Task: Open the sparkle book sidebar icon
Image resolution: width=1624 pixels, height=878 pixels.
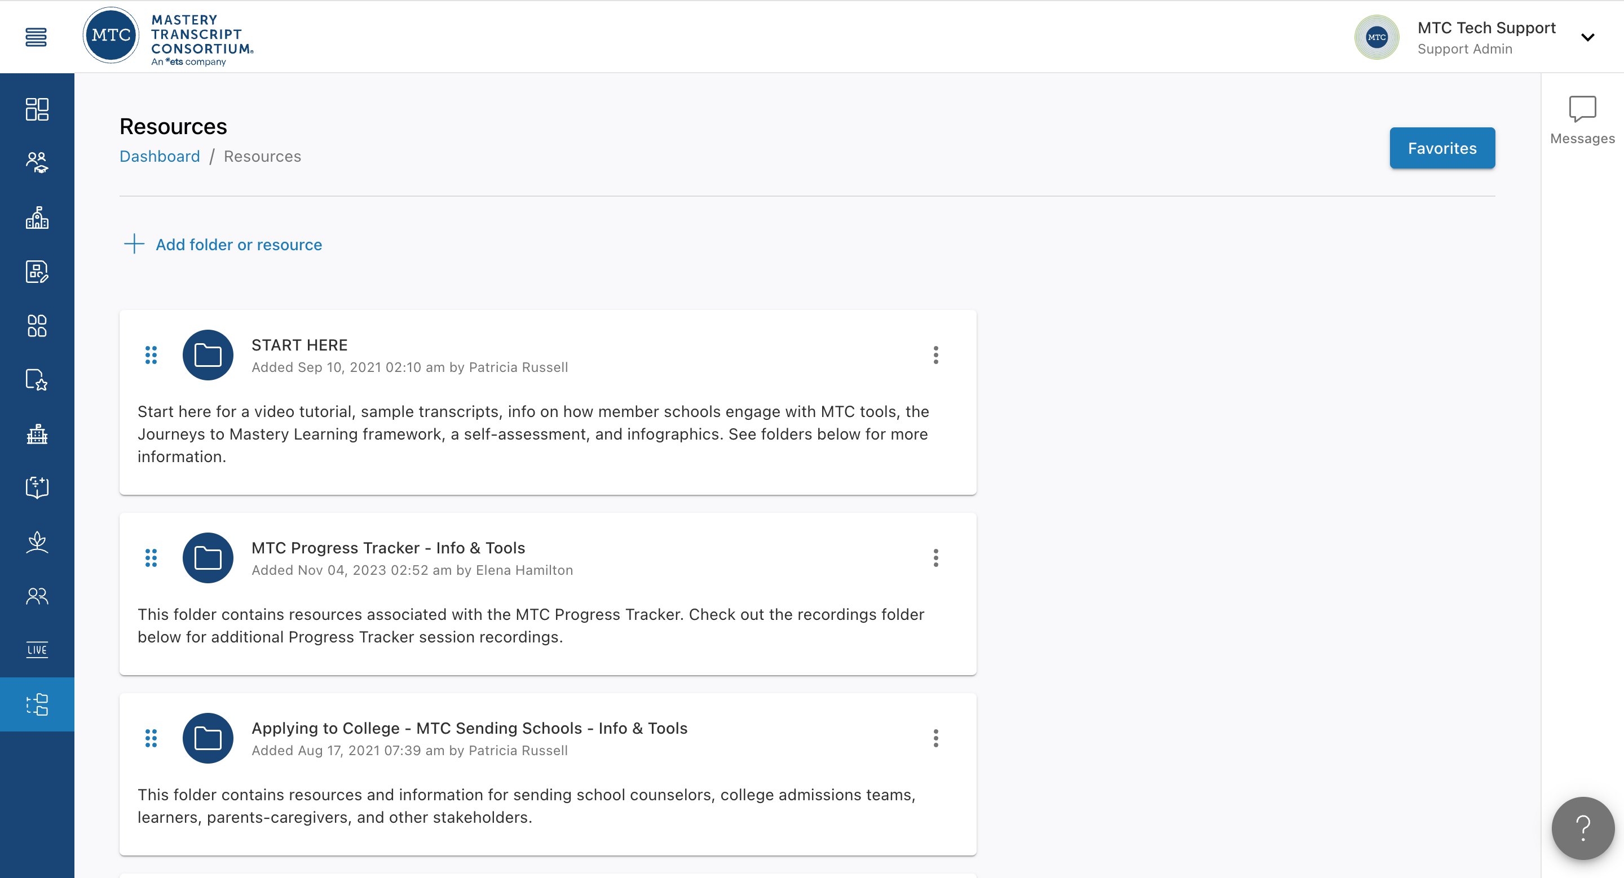Action: pos(37,487)
